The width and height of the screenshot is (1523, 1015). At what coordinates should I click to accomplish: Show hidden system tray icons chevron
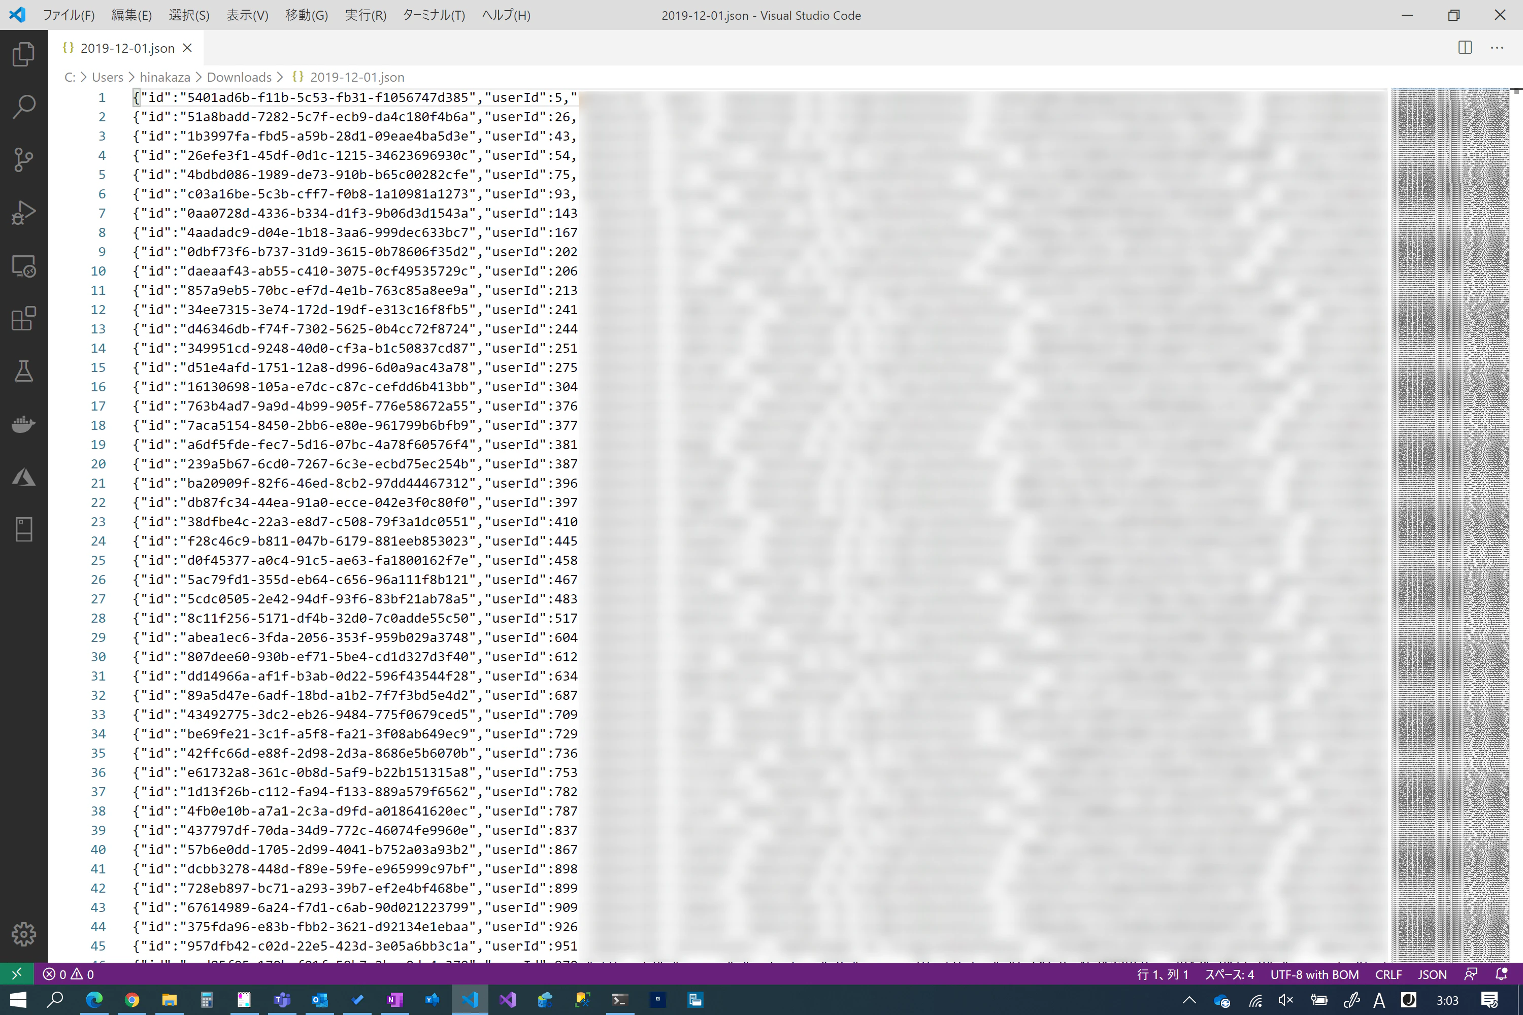coord(1189,999)
